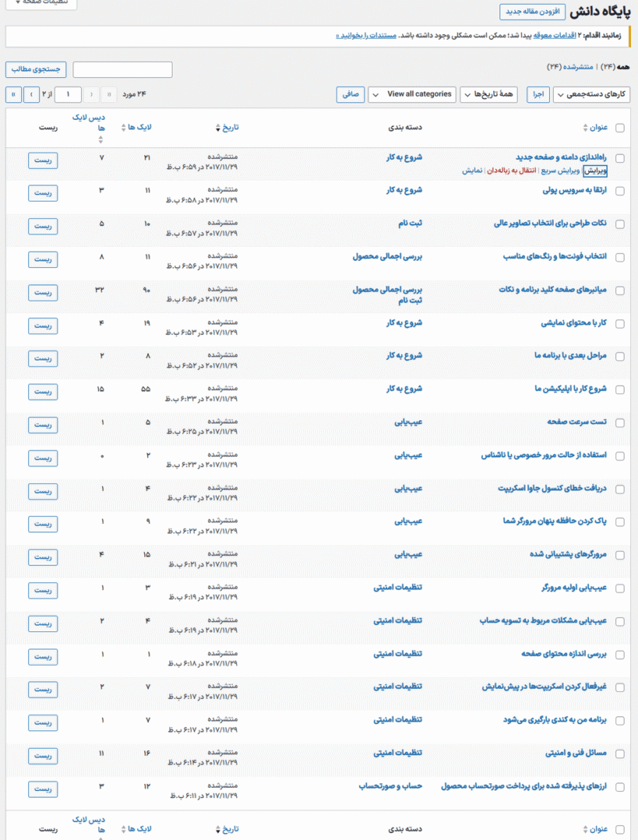Open the documentation link 'مستندات را بخوانید'

(x=366, y=35)
